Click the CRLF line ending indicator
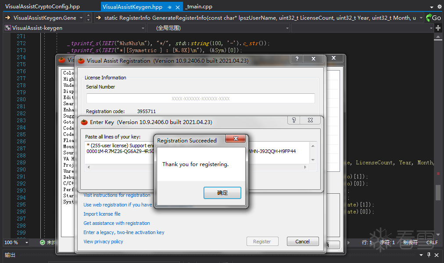The image size is (444, 263). [x=432, y=242]
